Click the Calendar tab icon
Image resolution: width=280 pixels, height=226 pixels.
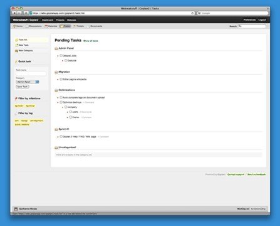[x=46, y=26]
